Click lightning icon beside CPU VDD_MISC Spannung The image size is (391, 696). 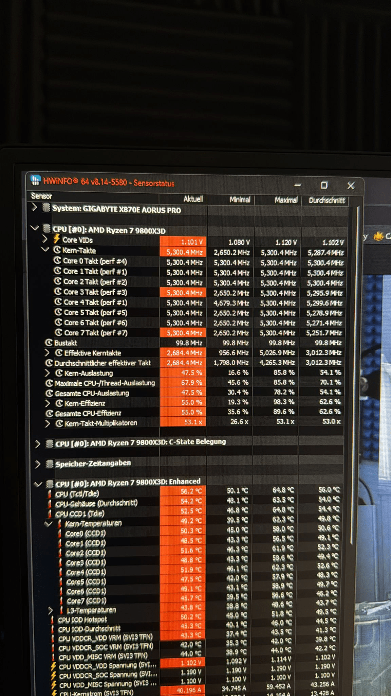pyautogui.click(x=54, y=684)
